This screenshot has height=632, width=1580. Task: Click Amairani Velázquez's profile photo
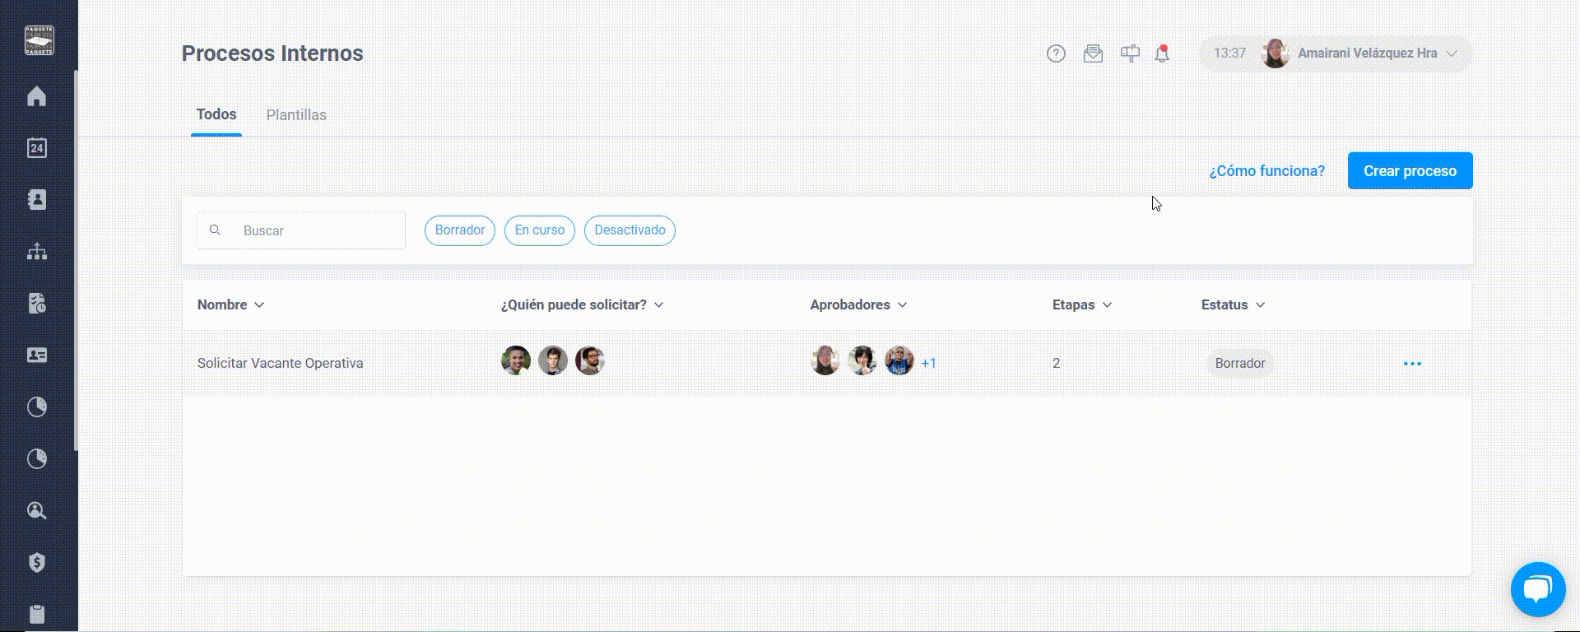tap(1276, 53)
